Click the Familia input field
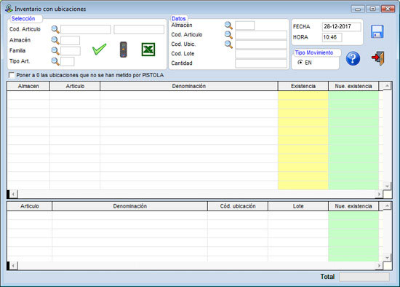The width and height of the screenshot is (400, 287). [71, 51]
